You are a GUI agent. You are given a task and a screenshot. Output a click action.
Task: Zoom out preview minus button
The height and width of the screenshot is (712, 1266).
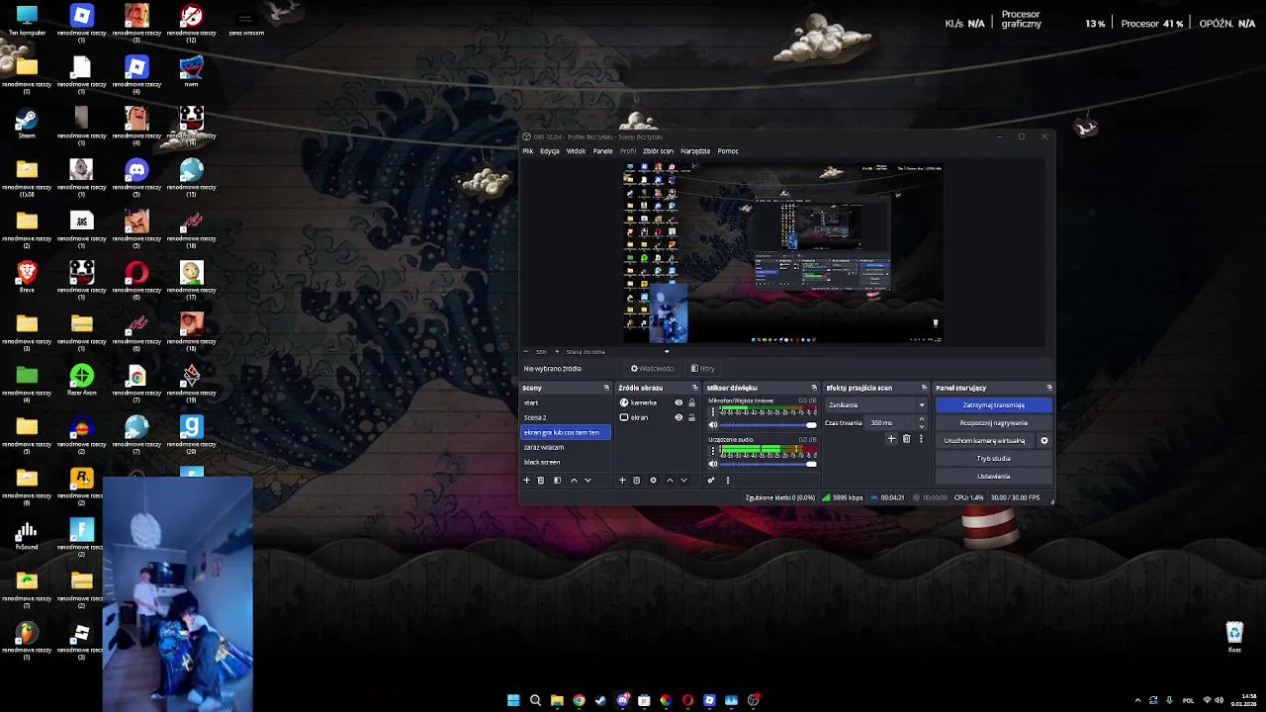(x=526, y=352)
